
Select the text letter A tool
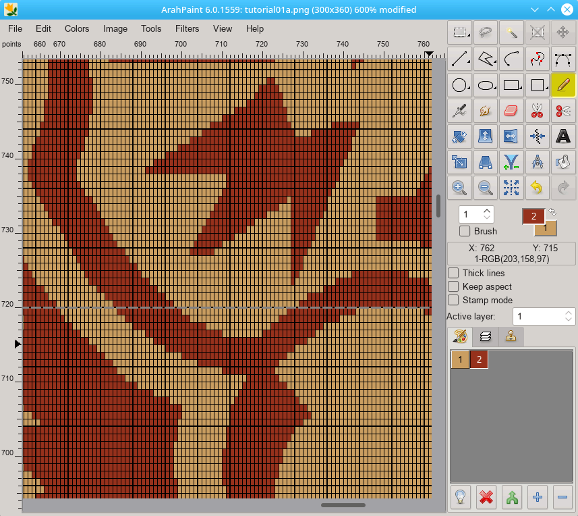[x=563, y=136]
